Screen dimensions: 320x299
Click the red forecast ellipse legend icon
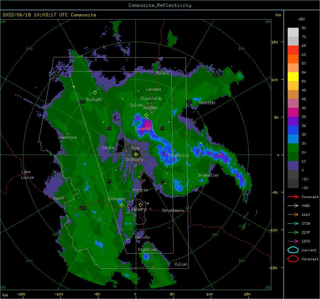coord(293,259)
